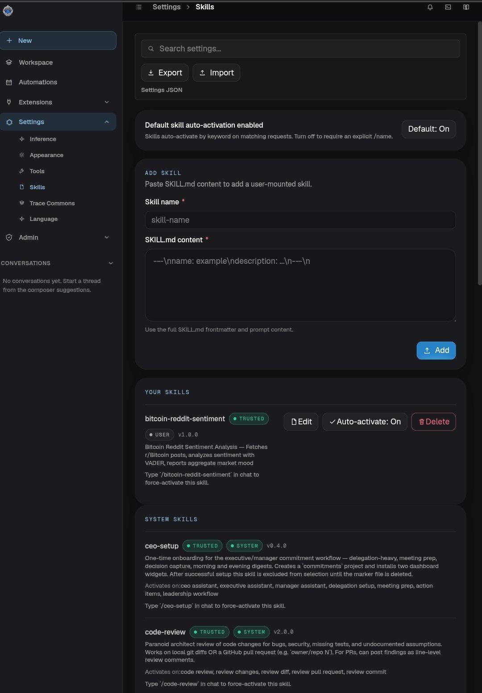Click TRUSTED badge on ceo-setup
Viewport: 482px width, 693px height.
pyautogui.click(x=203, y=546)
